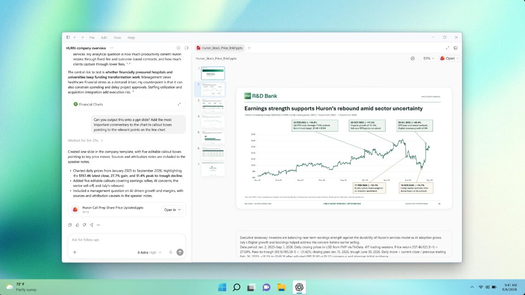Open File Explorer from the taskbar
525x295 pixels.
pyautogui.click(x=281, y=287)
